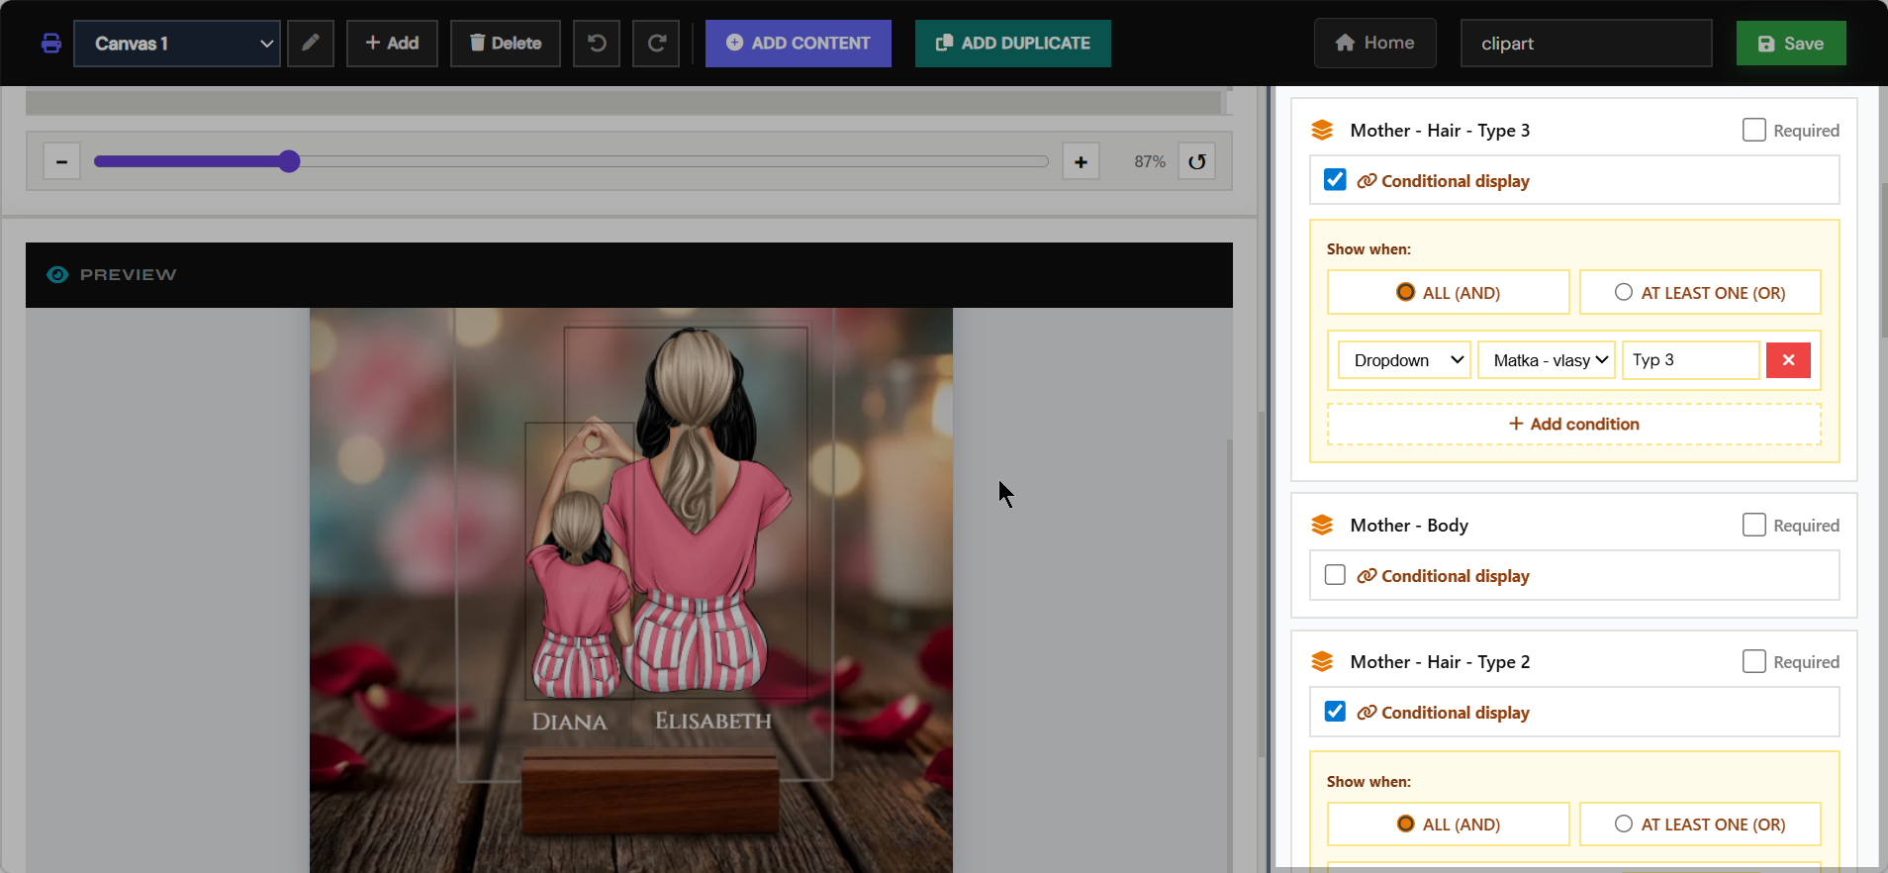This screenshot has width=1888, height=873.
Task: Open the Matka - vlasy field selector
Action: point(1547,360)
